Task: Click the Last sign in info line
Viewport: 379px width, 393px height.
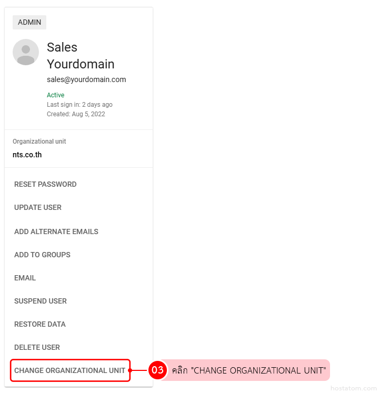Action: (79, 105)
